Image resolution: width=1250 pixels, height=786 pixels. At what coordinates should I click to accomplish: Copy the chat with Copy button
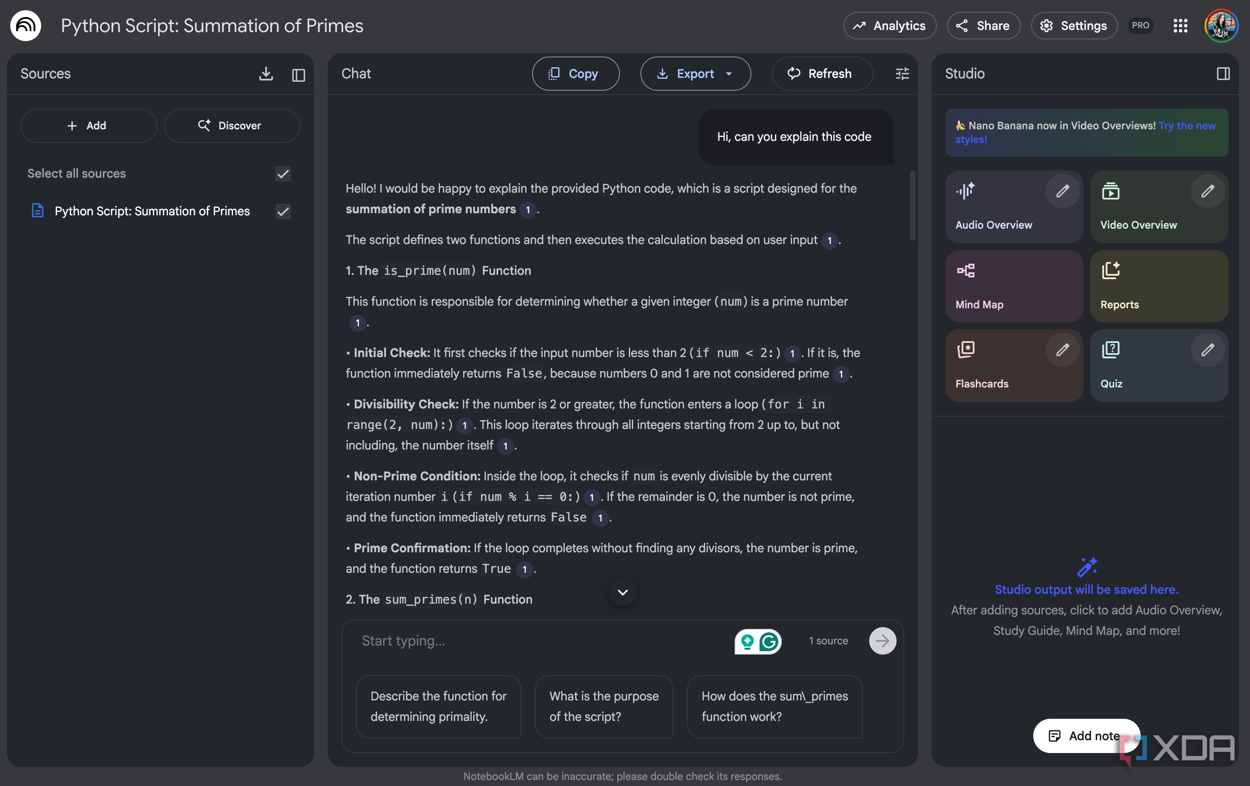click(575, 74)
